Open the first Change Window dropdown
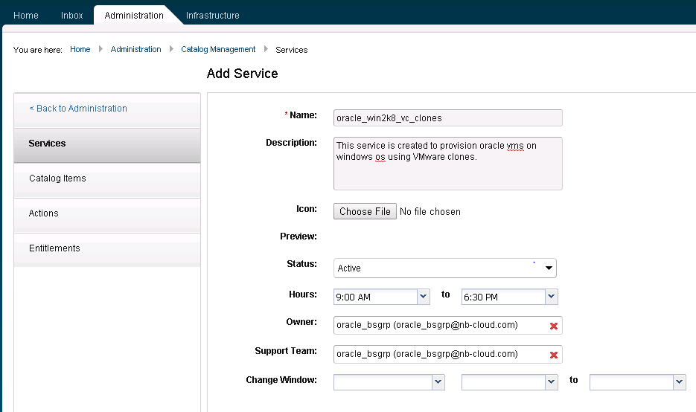The image size is (696, 412). (437, 382)
